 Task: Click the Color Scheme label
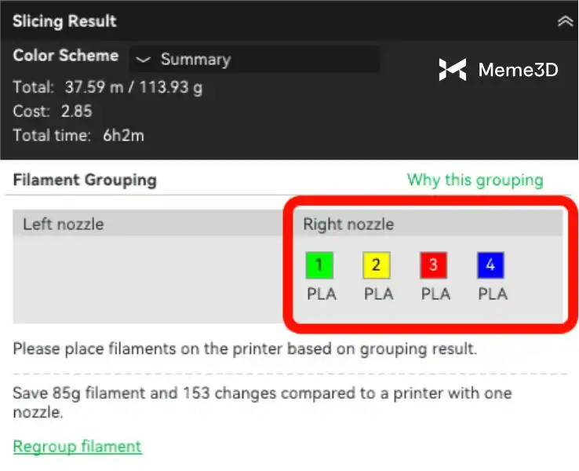pyautogui.click(x=66, y=57)
